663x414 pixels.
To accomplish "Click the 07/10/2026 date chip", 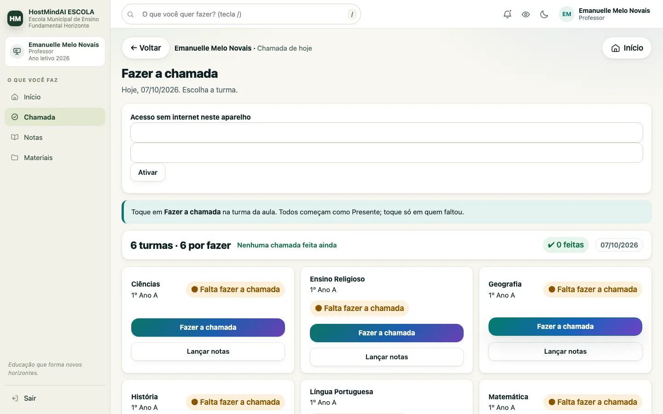I will pyautogui.click(x=619, y=245).
